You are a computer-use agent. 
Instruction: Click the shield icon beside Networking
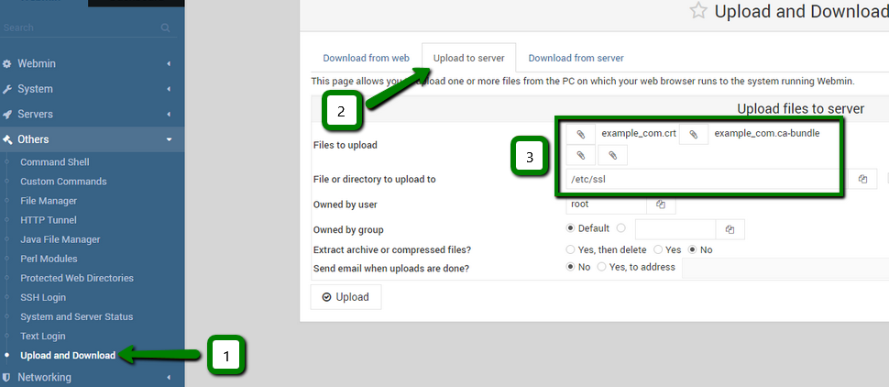7,377
